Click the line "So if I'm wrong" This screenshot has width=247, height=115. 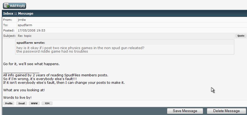pyautogui.click(x=40, y=79)
